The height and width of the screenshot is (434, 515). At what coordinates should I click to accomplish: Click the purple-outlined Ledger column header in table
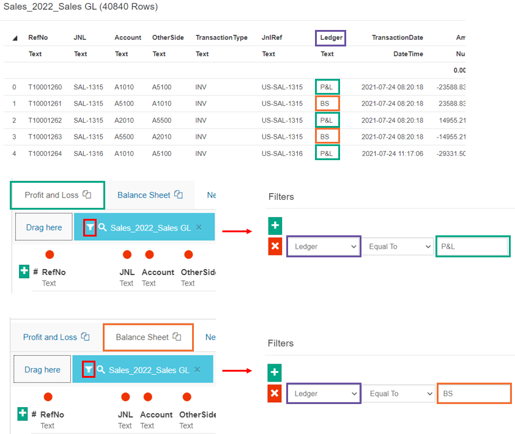tap(331, 38)
